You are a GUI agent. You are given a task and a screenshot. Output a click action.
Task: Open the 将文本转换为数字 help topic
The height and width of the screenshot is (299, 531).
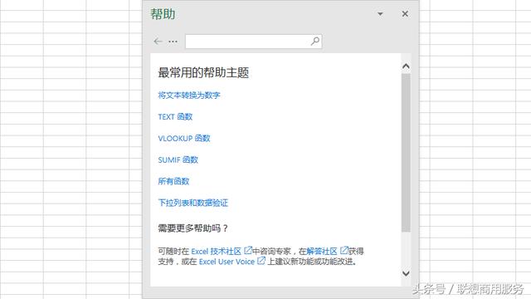coord(189,96)
